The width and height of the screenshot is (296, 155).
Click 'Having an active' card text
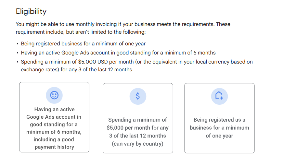(x=54, y=109)
